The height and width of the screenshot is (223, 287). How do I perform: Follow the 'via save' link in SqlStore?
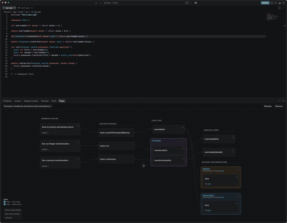(x=209, y=184)
